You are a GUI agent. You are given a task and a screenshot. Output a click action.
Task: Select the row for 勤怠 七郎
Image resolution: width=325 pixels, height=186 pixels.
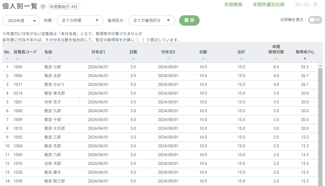click(x=53, y=67)
